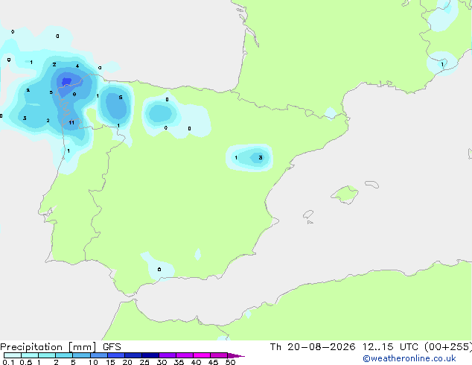Click the 5–10 mm light blue swatch
472x365 pixels.
click(x=81, y=355)
